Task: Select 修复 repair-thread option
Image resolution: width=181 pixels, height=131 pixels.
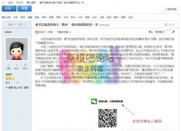Action: (109, 17)
